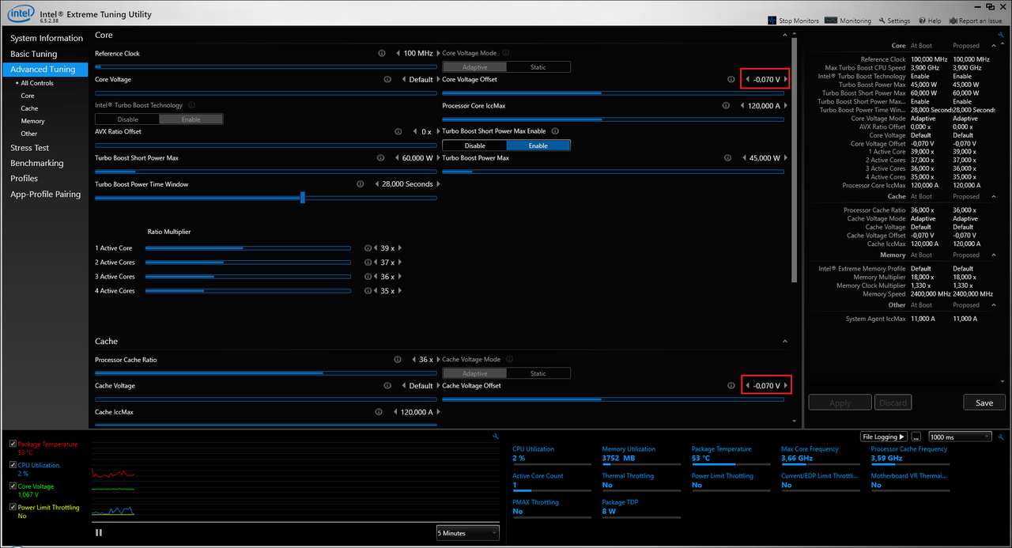Viewport: 1012px width, 548px height.
Task: Set Cache Voltage Mode to Static
Action: point(538,373)
